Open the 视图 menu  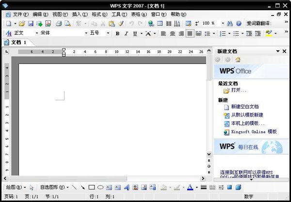[x=60, y=15]
